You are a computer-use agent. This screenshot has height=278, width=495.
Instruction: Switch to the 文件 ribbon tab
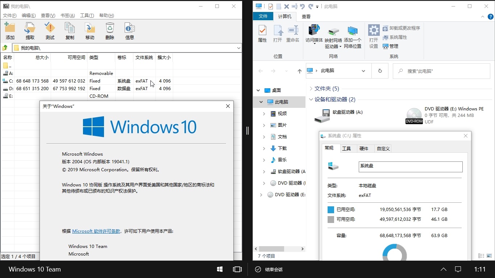pos(263,16)
